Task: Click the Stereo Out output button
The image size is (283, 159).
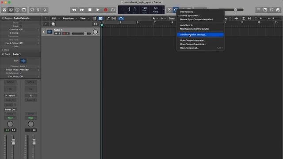Action: pyautogui.click(x=10, y=110)
